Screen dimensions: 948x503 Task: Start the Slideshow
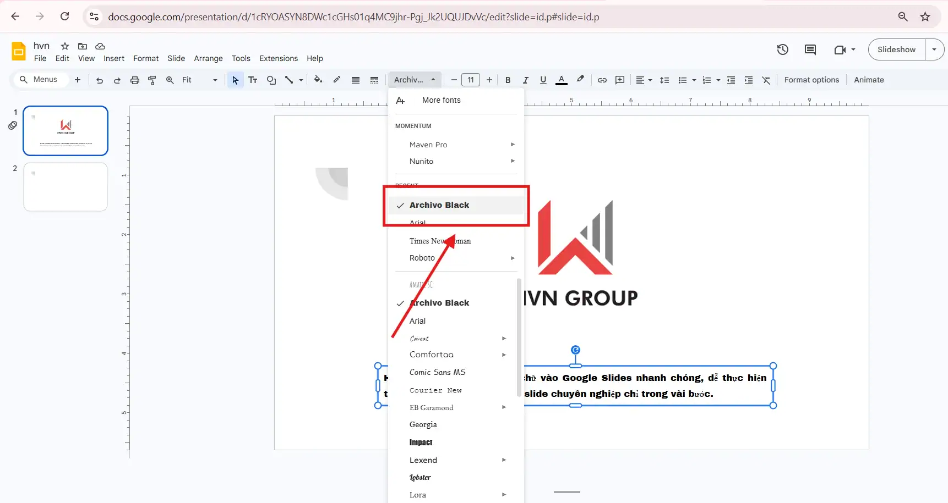click(x=896, y=49)
